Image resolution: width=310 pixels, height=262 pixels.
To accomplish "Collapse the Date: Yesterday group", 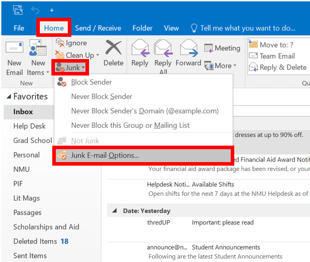I will click(x=114, y=210).
